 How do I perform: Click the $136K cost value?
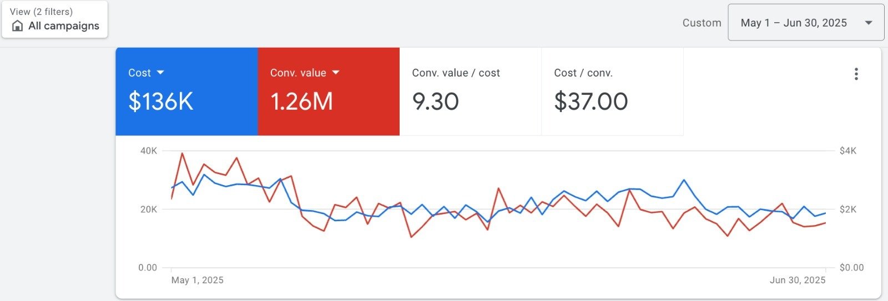click(161, 101)
